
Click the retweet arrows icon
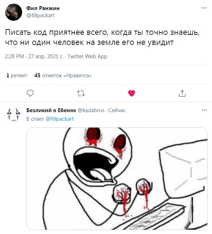81,93
